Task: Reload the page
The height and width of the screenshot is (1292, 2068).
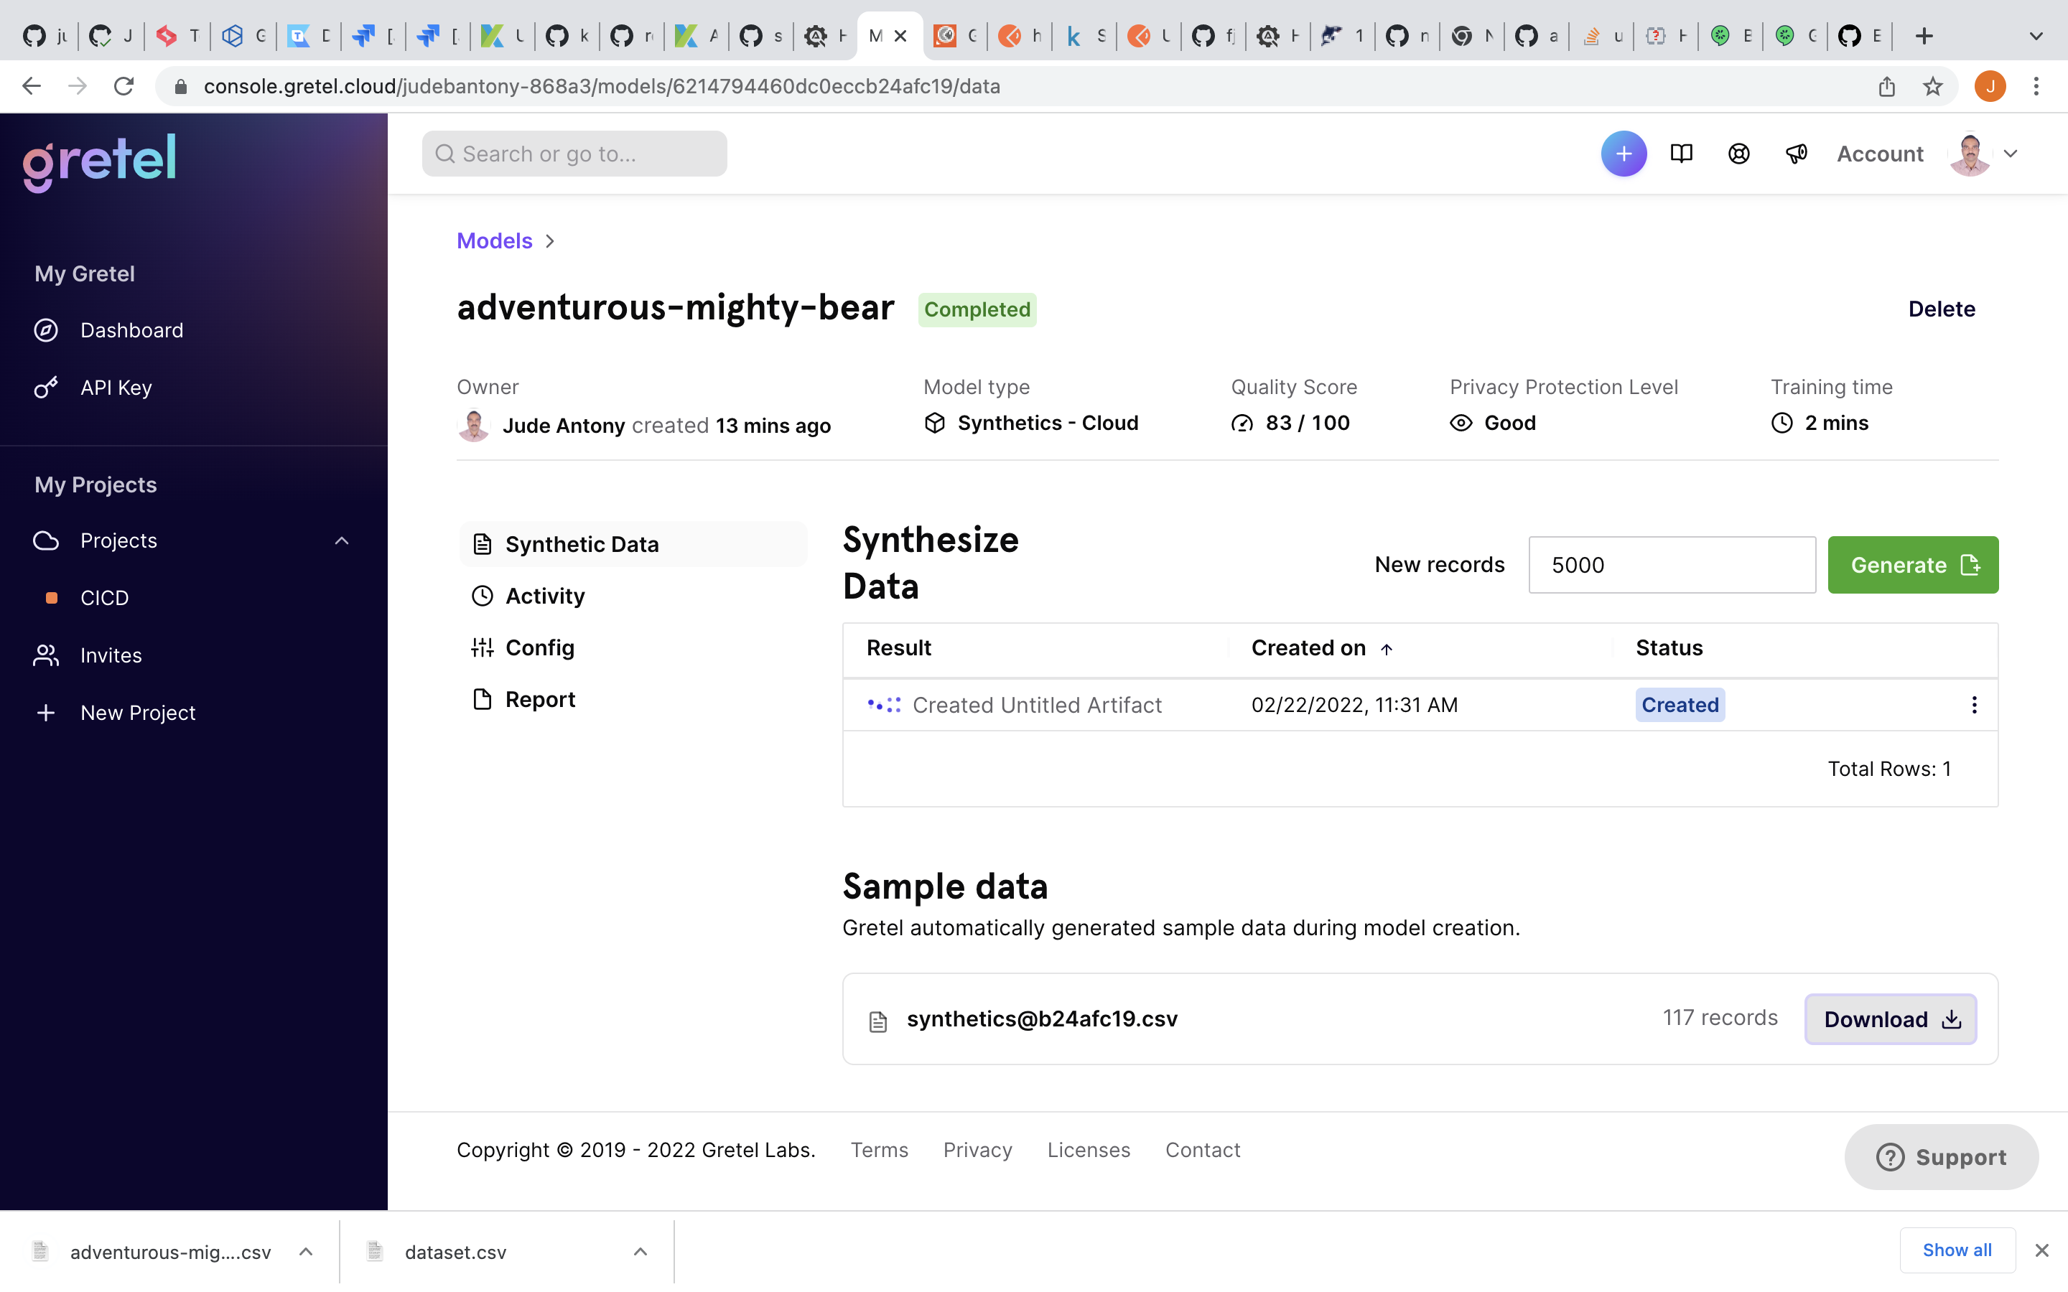Action: 124,86
